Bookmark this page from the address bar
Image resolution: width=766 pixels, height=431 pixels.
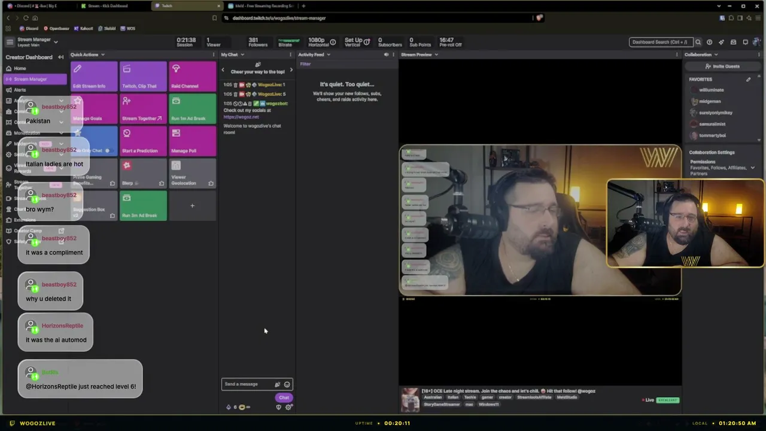click(x=214, y=18)
